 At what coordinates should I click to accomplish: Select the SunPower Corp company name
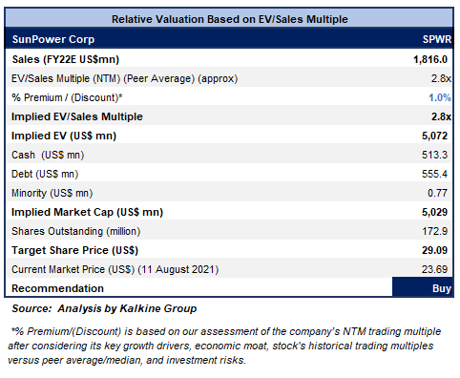(53, 39)
